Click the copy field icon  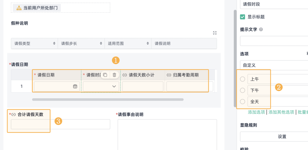(105, 75)
